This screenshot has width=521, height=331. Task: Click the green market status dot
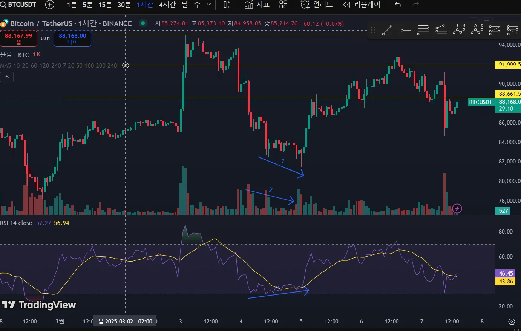(143, 23)
